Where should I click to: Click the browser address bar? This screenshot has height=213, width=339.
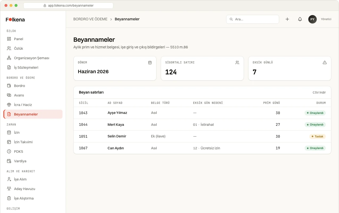pyautogui.click(x=68, y=5)
